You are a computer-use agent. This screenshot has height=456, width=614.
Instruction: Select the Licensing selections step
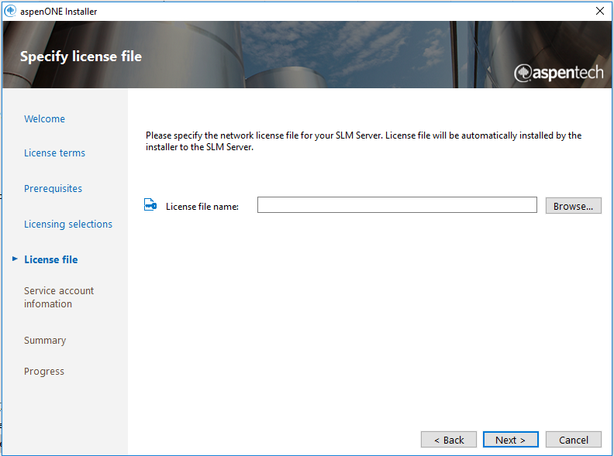click(x=68, y=224)
